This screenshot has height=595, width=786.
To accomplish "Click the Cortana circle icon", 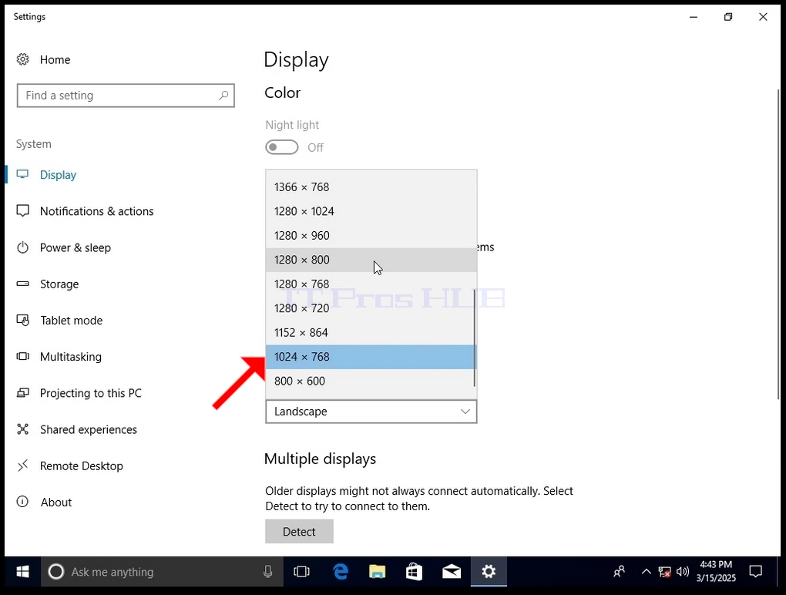I will pos(56,571).
